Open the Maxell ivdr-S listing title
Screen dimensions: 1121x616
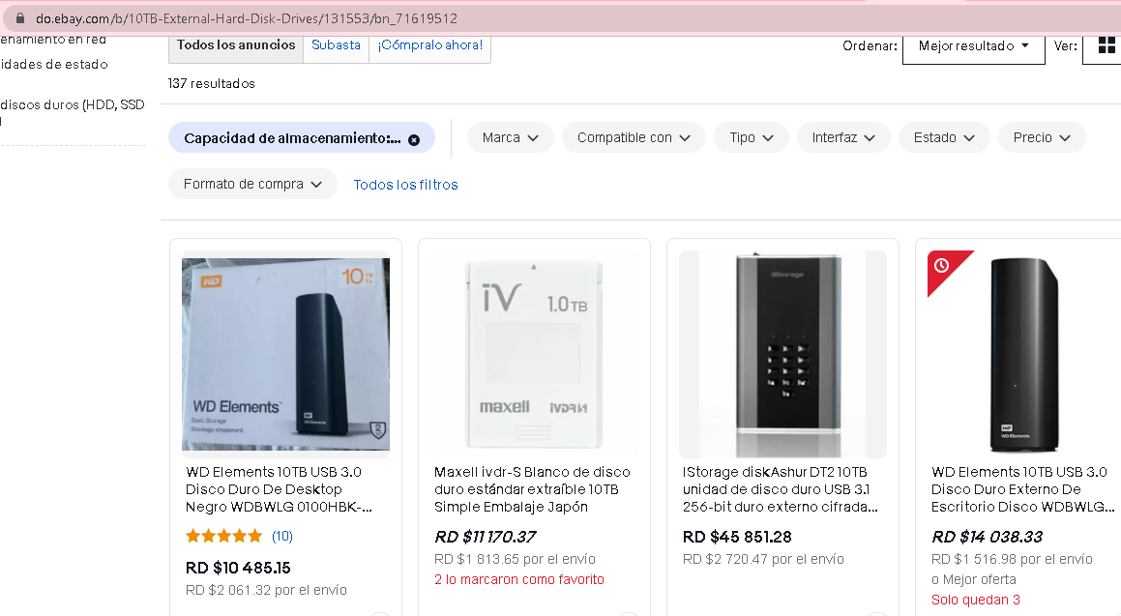[x=532, y=489]
